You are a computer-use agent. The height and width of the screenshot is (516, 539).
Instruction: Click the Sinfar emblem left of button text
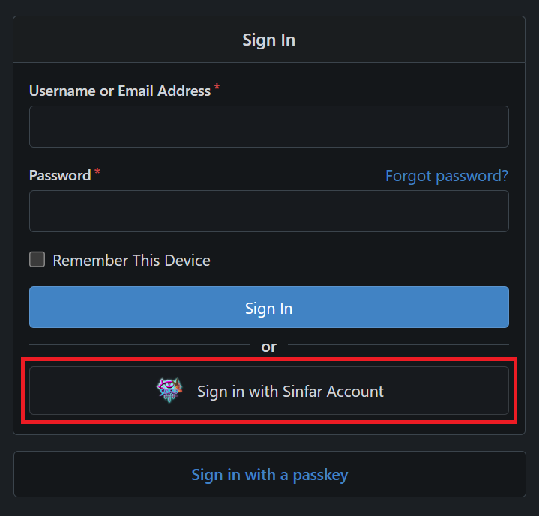click(169, 390)
